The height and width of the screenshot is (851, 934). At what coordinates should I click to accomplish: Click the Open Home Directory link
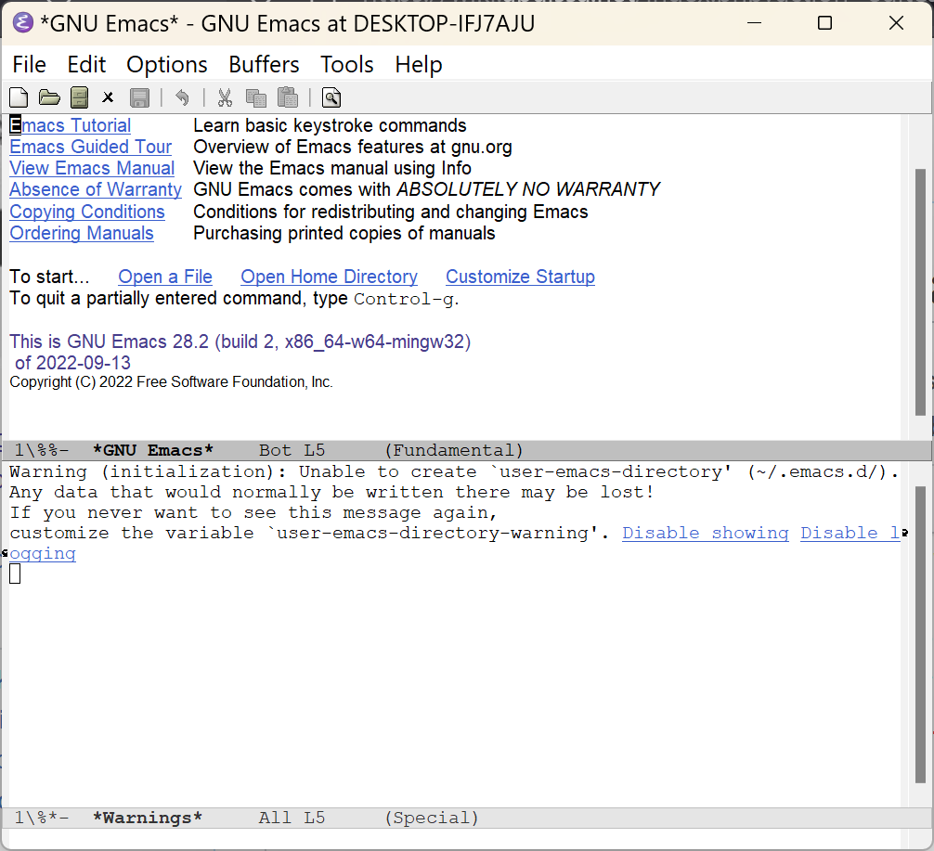click(x=329, y=277)
